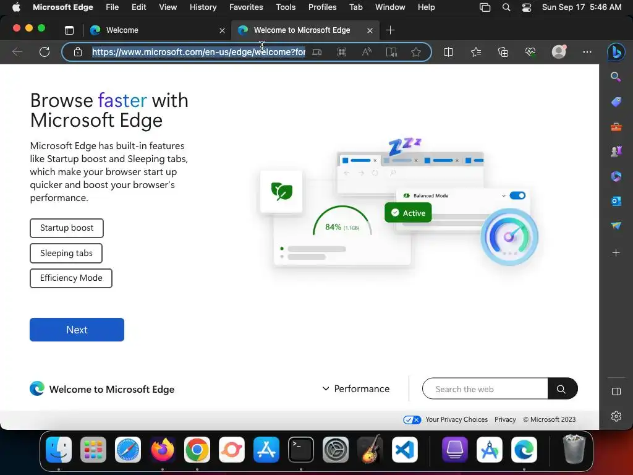Add a sidebar app with plus icon

pyautogui.click(x=616, y=253)
